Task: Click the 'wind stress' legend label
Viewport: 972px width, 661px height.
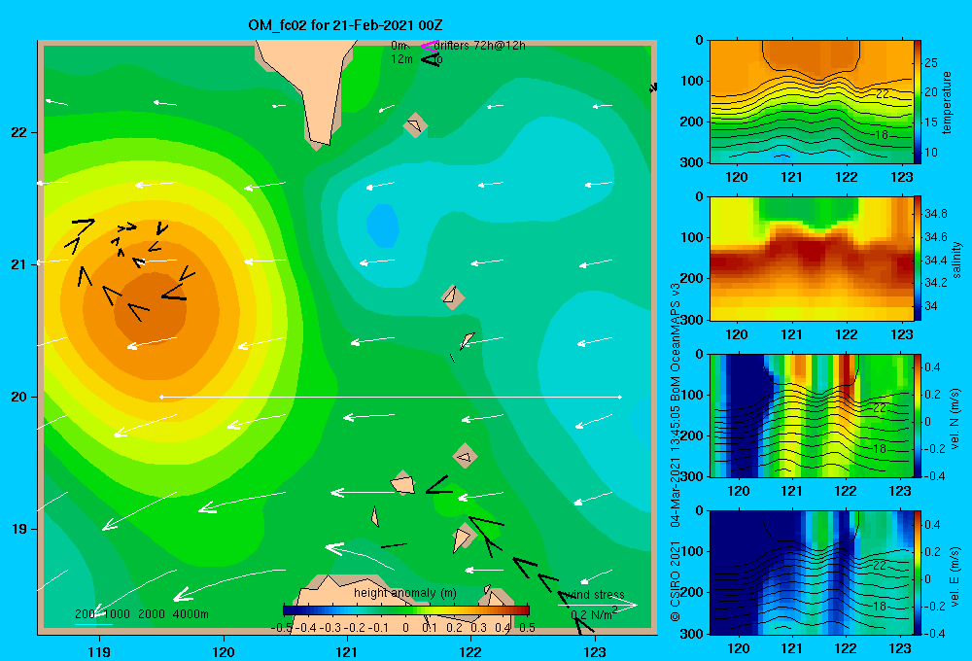Action: (597, 594)
